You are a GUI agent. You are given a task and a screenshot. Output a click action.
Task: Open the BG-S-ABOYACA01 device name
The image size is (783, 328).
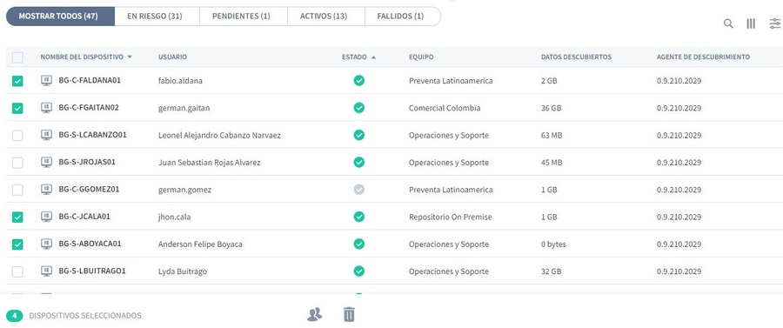pyautogui.click(x=90, y=244)
